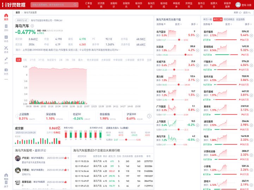Switch chart to 换手率
Screen dimensions: 254x190
[x=141, y=60]
